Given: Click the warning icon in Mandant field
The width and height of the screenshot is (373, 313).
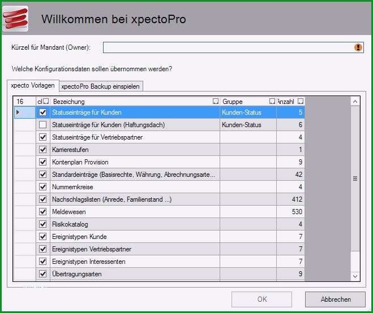Looking at the screenshot, I should point(358,47).
